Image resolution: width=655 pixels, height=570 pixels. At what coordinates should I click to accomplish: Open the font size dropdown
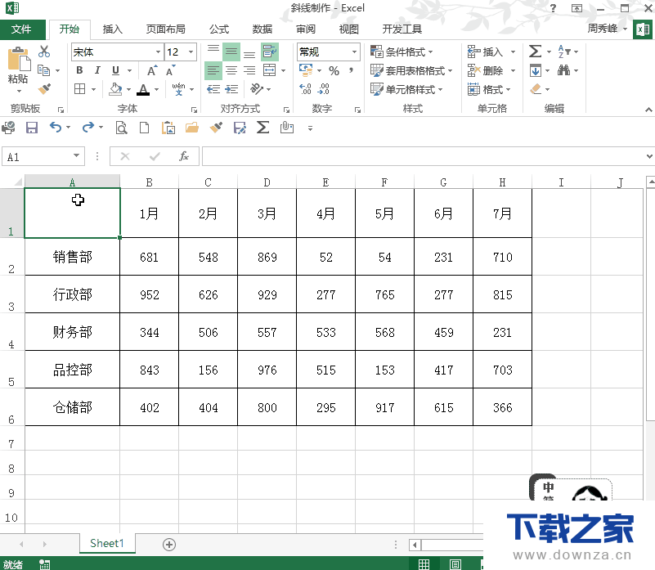(x=191, y=52)
